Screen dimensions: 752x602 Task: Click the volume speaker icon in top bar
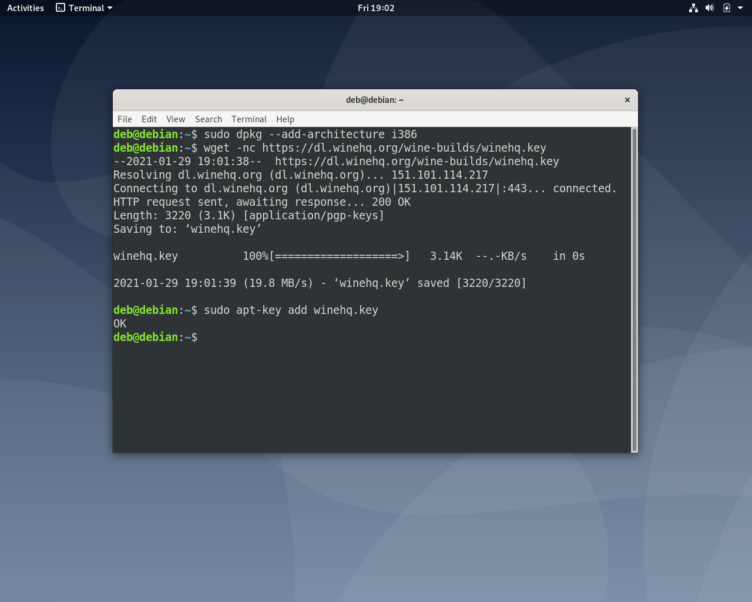coord(710,8)
